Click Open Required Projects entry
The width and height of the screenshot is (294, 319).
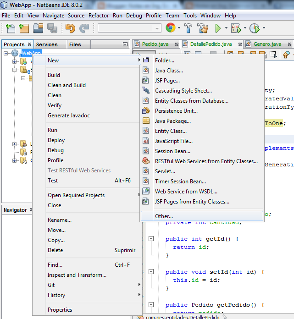[87, 195]
